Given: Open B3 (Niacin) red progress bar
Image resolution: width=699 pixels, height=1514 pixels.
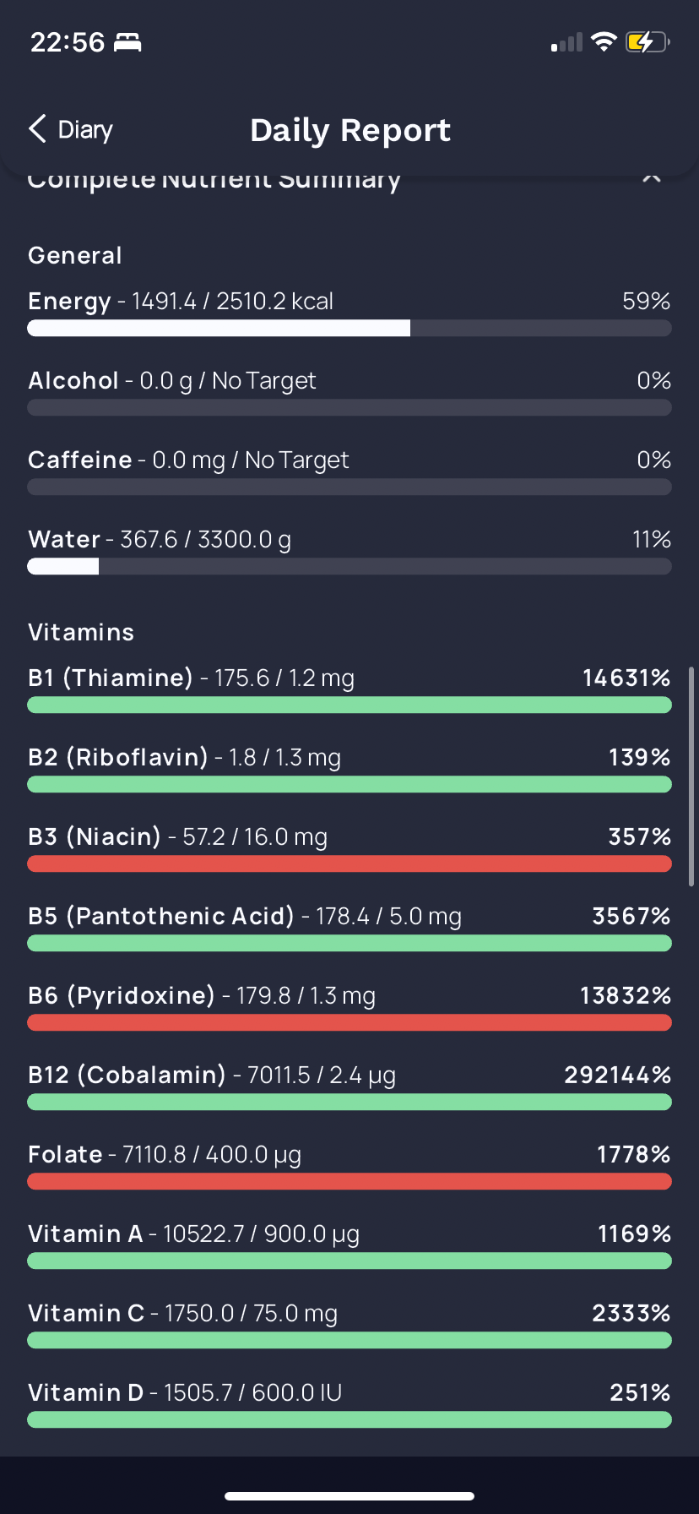Looking at the screenshot, I should pos(349,864).
